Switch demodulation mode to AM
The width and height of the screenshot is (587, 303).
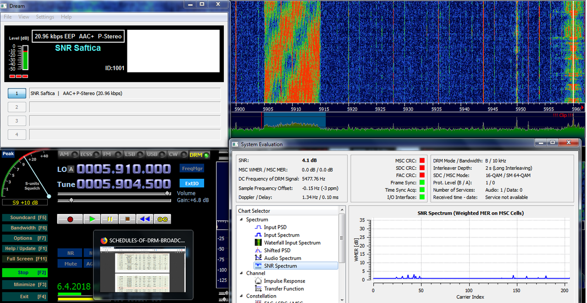pyautogui.click(x=69, y=154)
